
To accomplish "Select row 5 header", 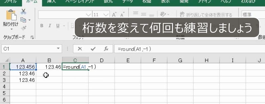I will 5,93.
